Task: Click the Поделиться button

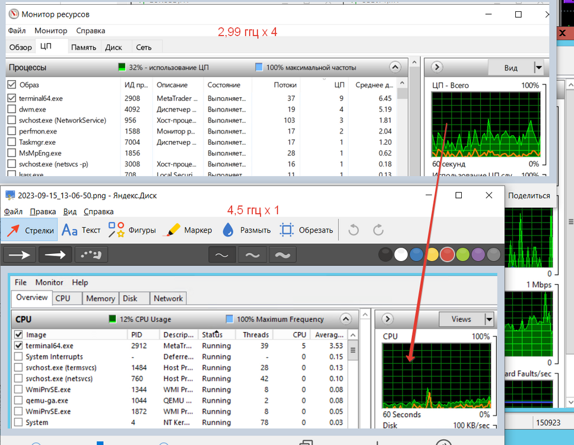Action: point(529,196)
